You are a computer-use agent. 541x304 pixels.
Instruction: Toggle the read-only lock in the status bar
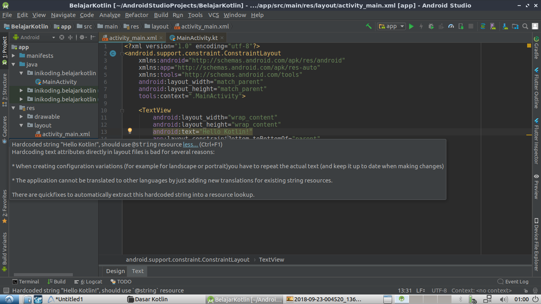pos(526,290)
